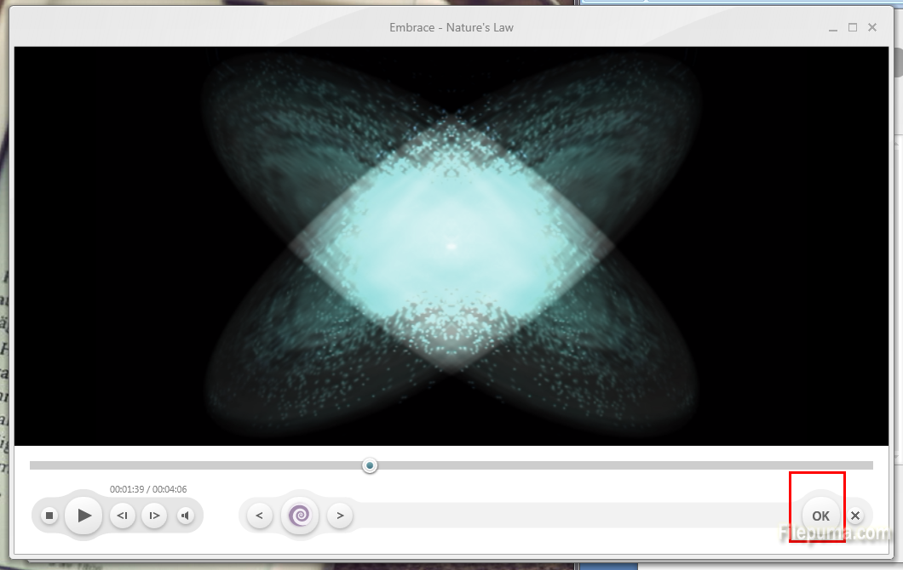Go to previous effect with left arrow
This screenshot has height=570, width=903.
click(x=259, y=515)
